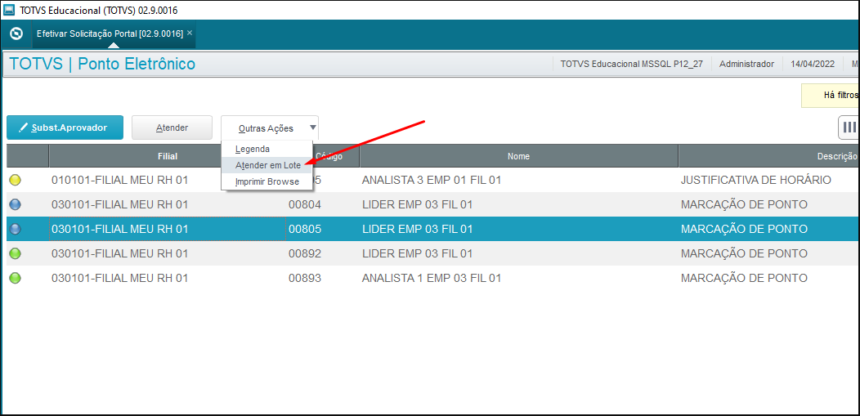The height and width of the screenshot is (416, 860).
Task: Select the Filial cell of row 00893
Action: 168,278
